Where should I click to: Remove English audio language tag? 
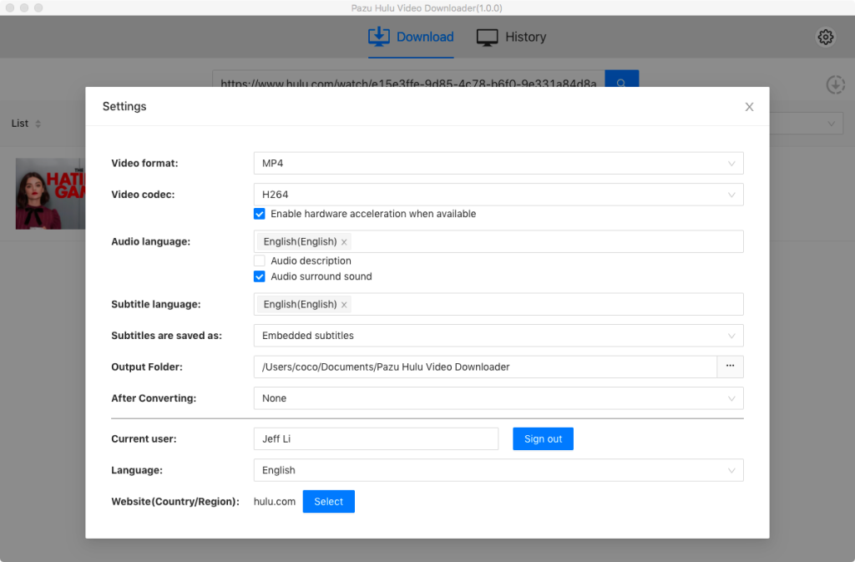(344, 242)
